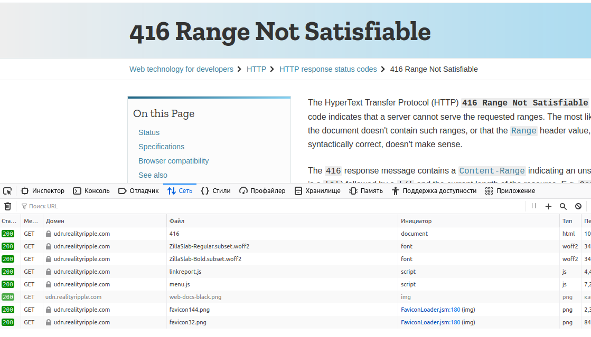Switch to the Консоль tab
591x337 pixels.
pos(91,191)
